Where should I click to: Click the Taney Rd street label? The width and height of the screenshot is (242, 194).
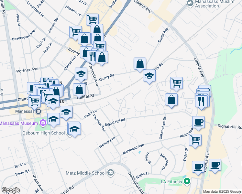coord(22,173)
